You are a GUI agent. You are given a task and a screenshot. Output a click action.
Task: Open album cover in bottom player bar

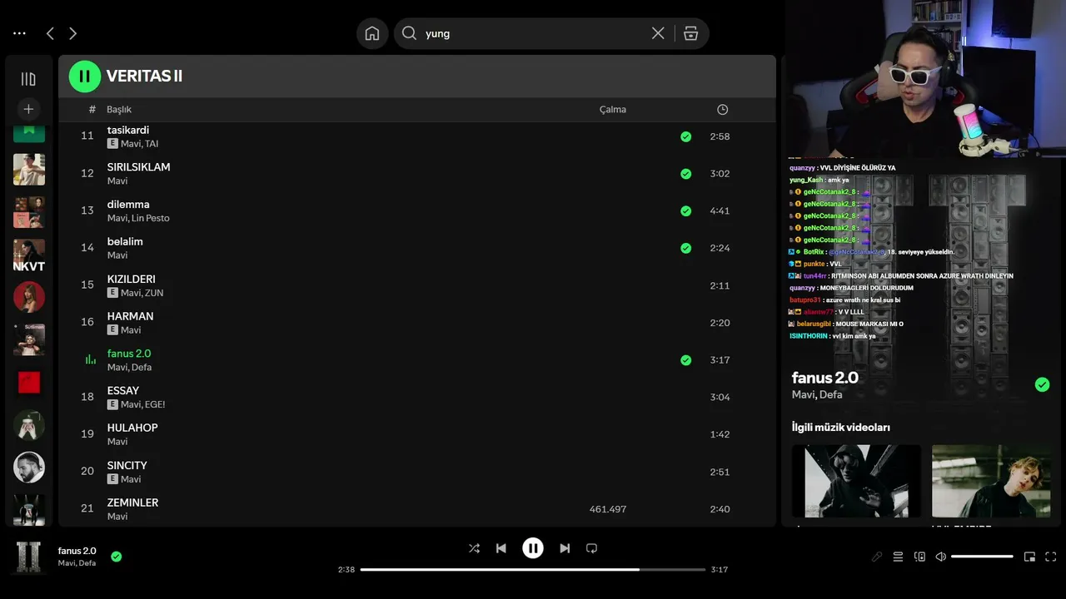(x=29, y=557)
